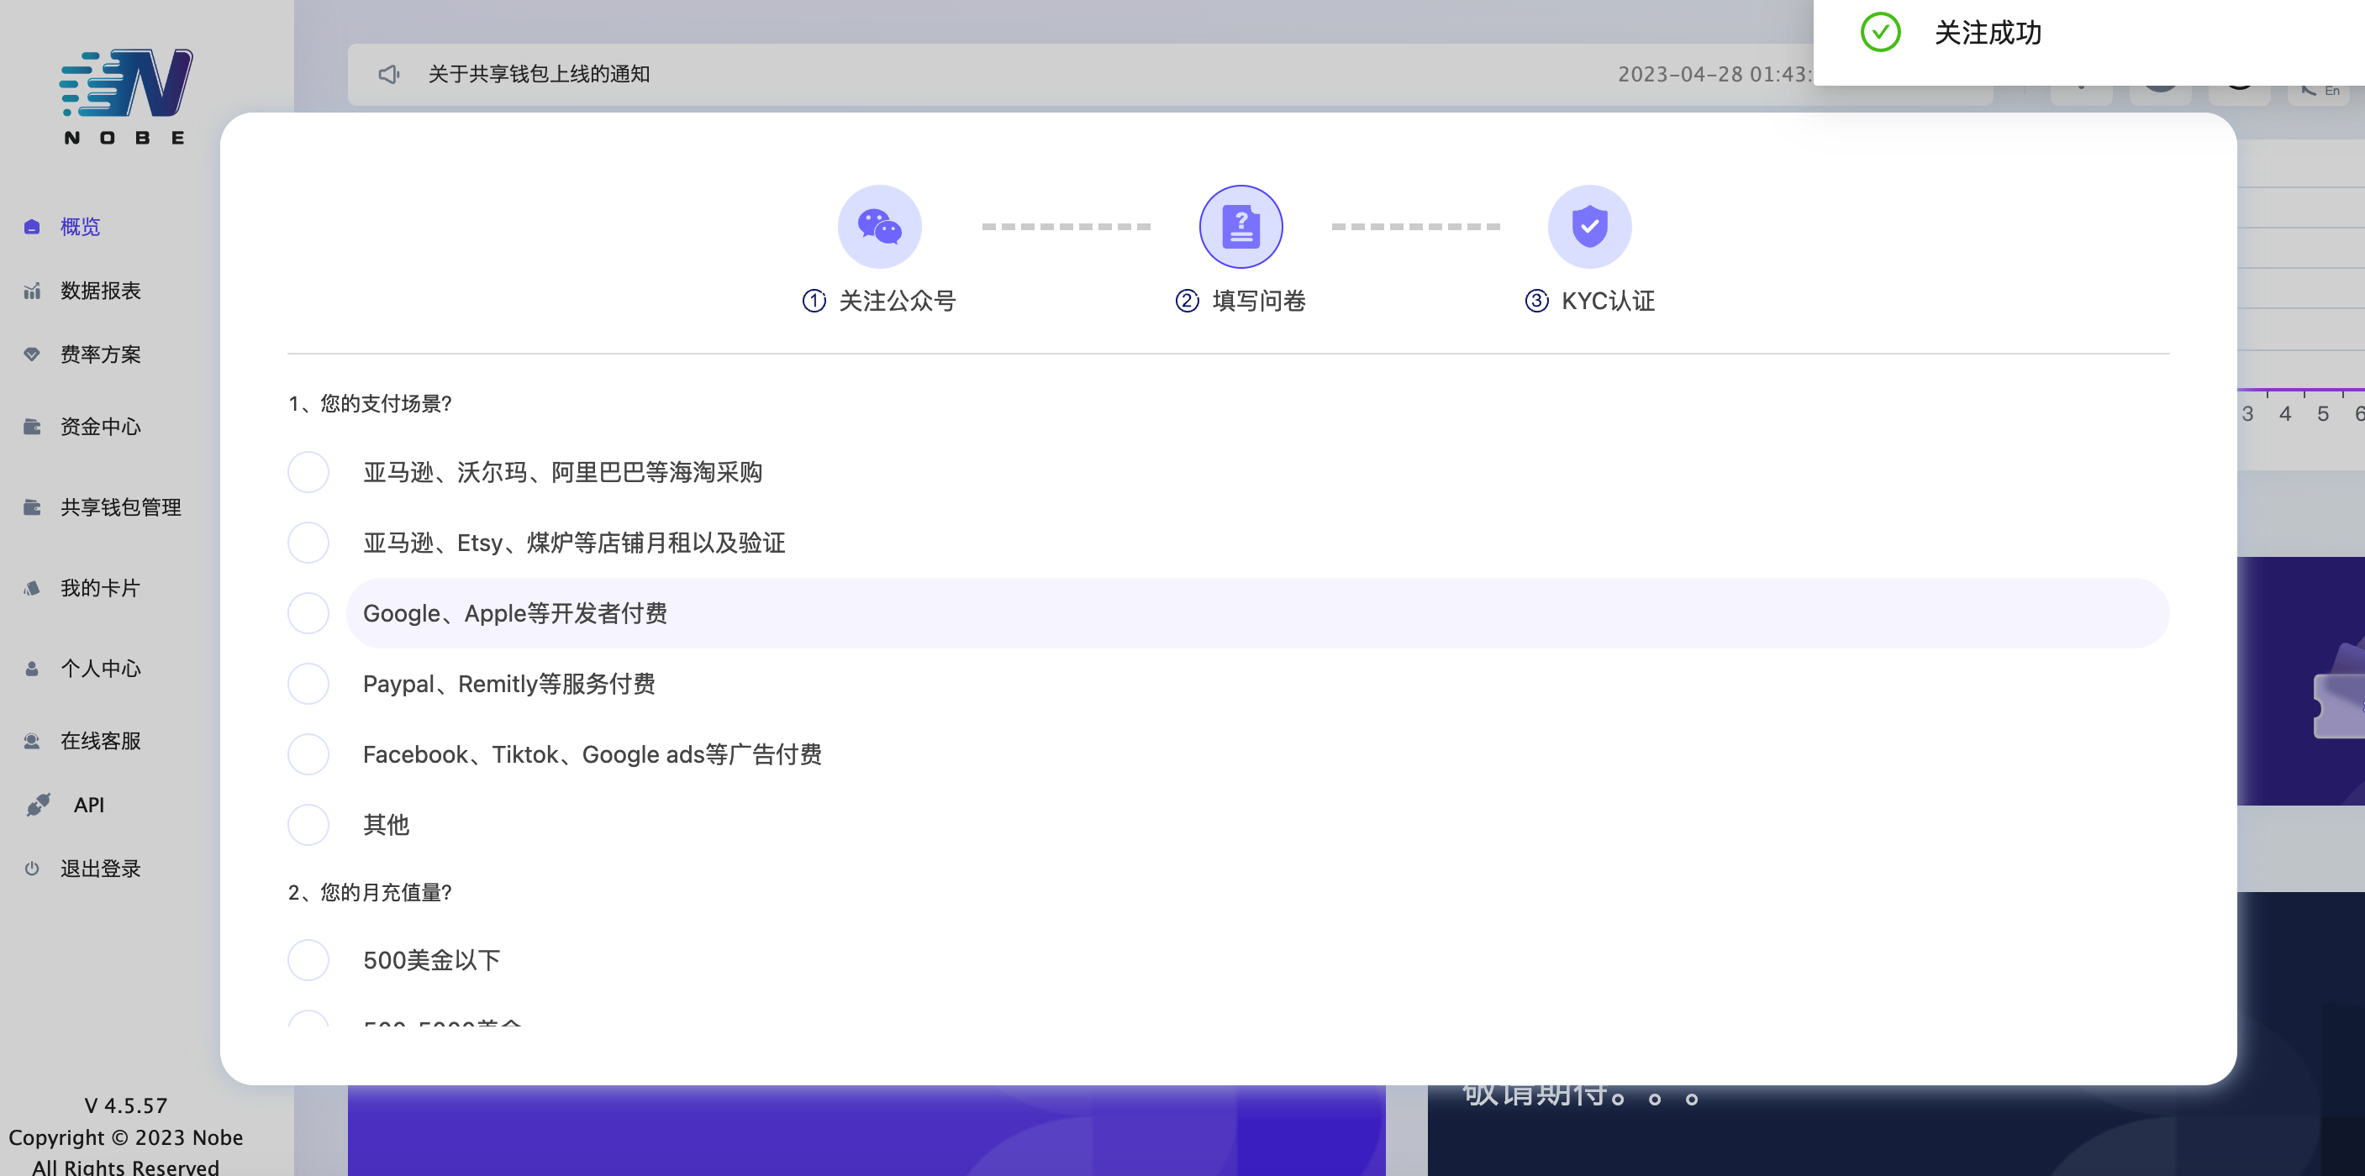Open 我的卡片 menu item
Screen dimensions: 2365x1176
(100, 588)
